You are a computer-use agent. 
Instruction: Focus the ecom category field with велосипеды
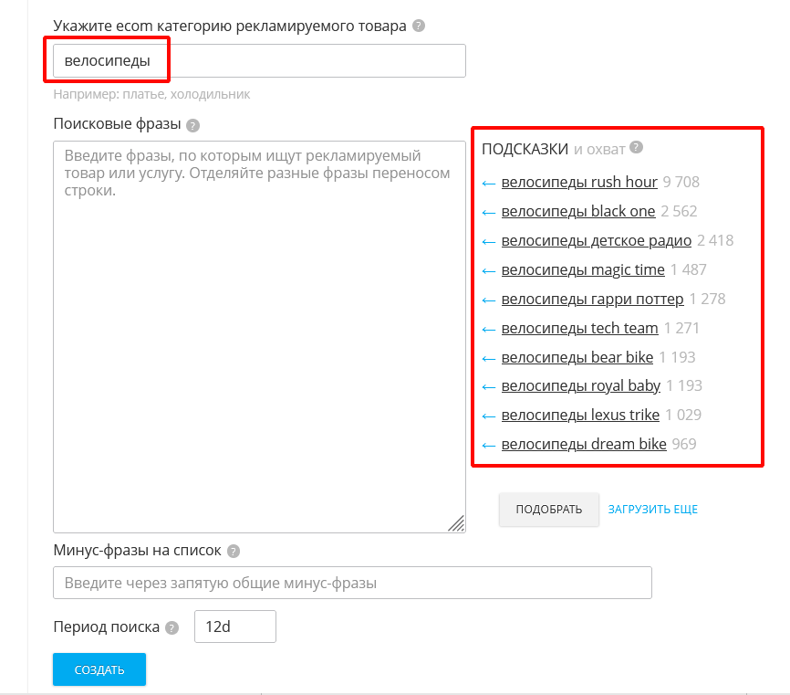coord(259,61)
